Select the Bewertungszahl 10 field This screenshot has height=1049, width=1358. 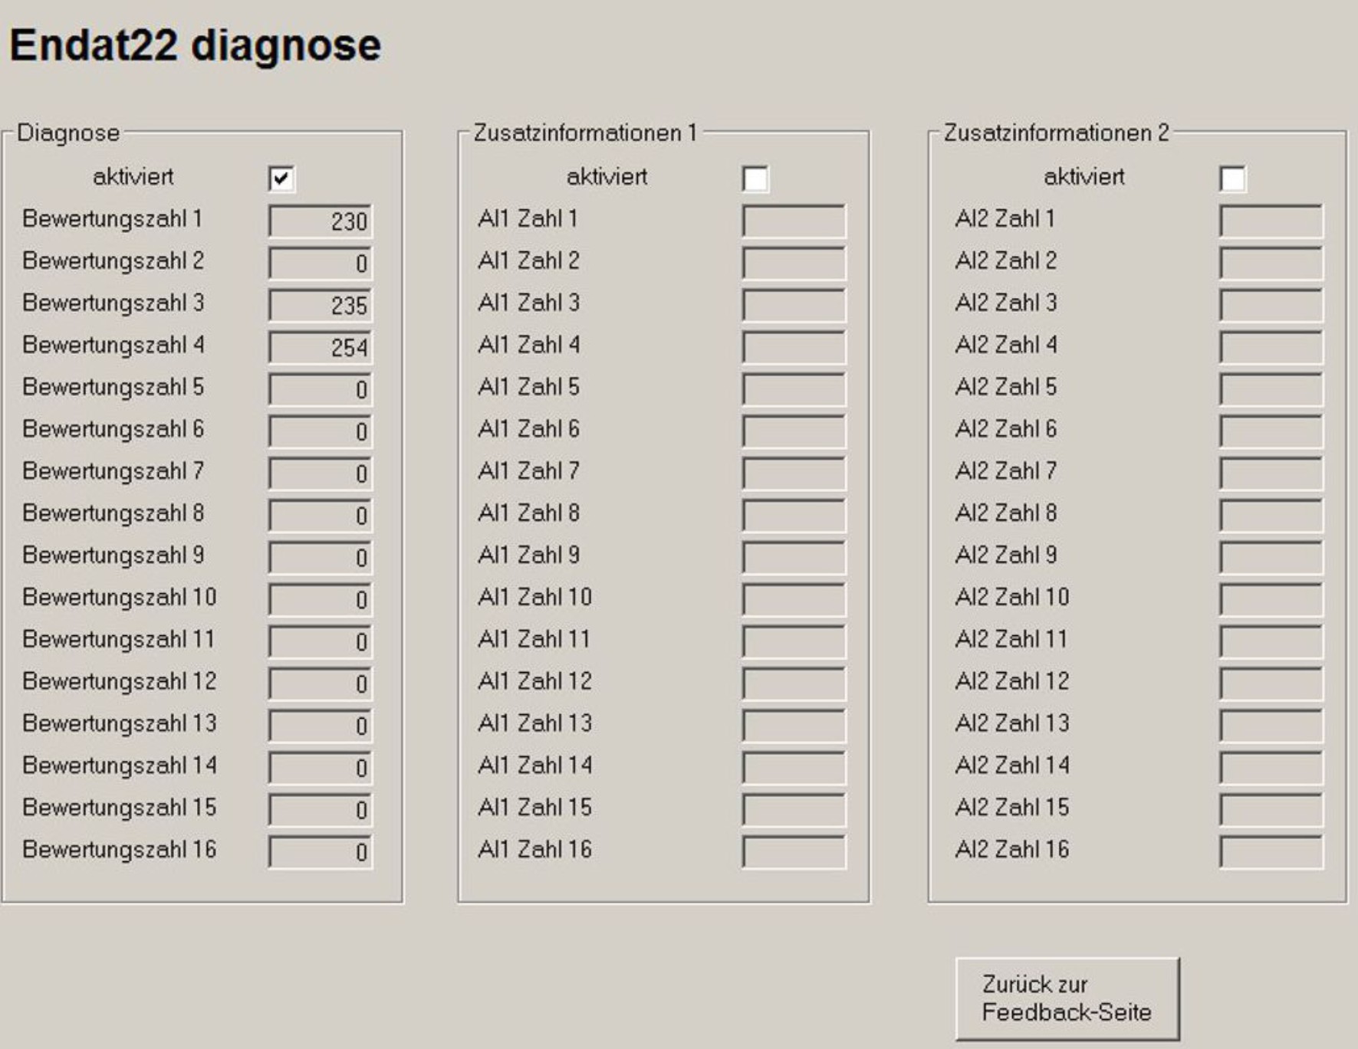(321, 600)
